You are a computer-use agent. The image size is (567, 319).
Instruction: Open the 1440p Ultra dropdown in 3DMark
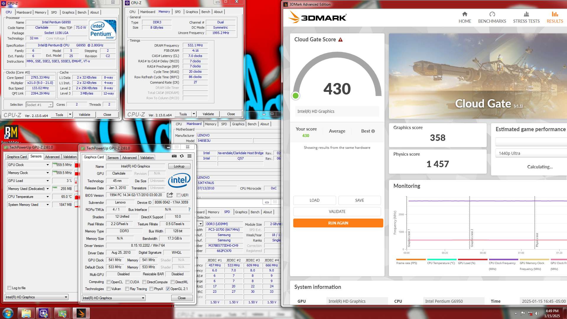pyautogui.click(x=531, y=153)
